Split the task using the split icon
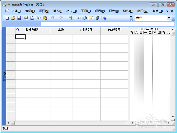 tap(85, 18)
